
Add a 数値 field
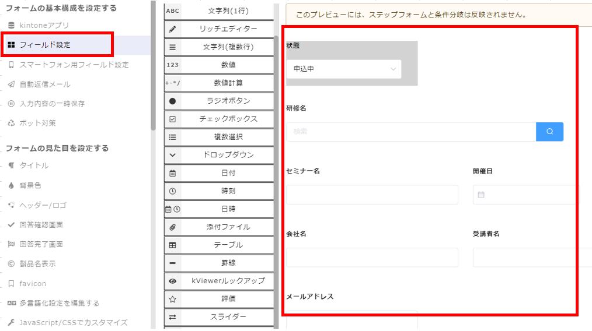tap(219, 65)
